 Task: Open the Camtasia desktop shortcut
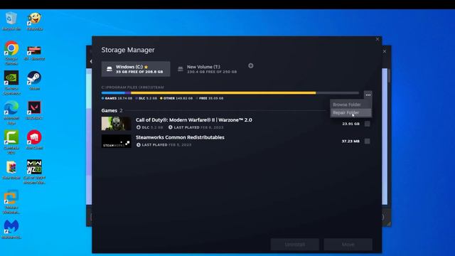click(11, 142)
